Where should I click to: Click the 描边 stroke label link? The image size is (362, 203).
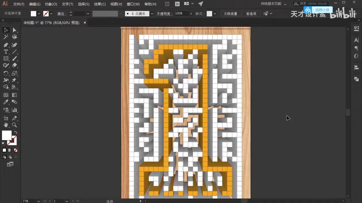tap(62, 14)
